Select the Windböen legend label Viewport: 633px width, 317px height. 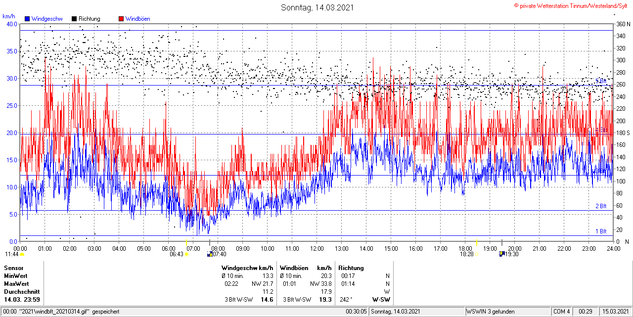pyautogui.click(x=137, y=19)
